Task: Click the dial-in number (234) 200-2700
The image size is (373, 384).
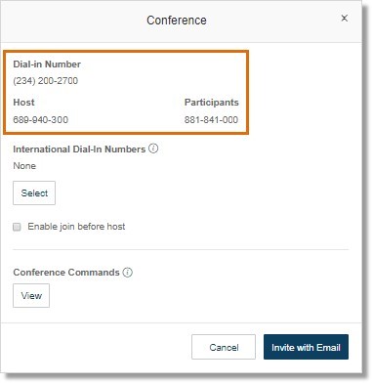Action: 46,81
